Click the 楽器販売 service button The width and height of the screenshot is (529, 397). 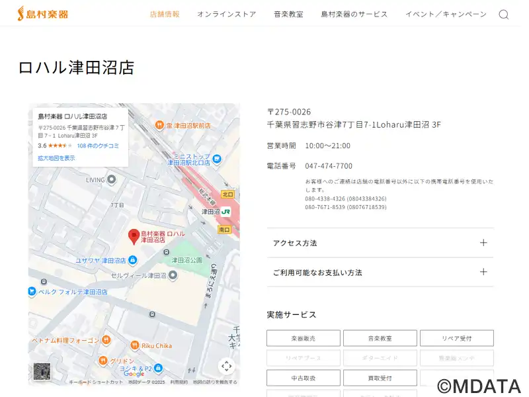tap(304, 338)
